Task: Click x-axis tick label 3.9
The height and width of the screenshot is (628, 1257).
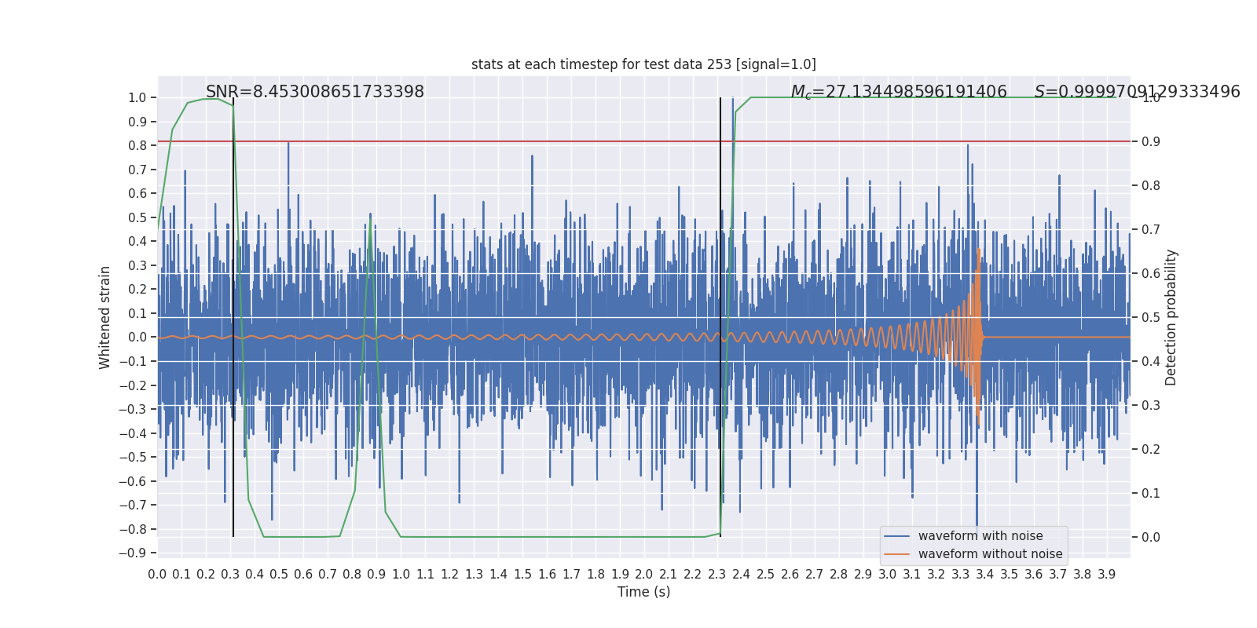Action: pyautogui.click(x=1106, y=575)
